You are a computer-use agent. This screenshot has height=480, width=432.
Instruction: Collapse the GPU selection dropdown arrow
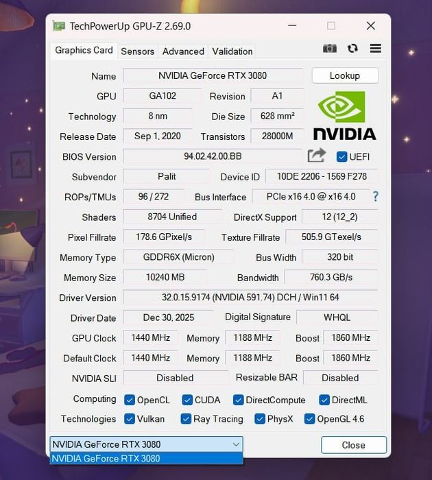click(236, 444)
